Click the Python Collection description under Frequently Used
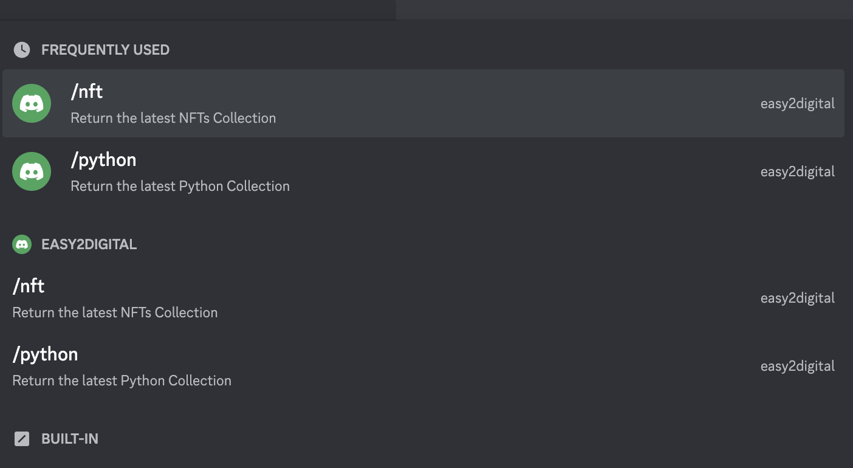Screen dimensions: 853x468 pyautogui.click(x=180, y=186)
